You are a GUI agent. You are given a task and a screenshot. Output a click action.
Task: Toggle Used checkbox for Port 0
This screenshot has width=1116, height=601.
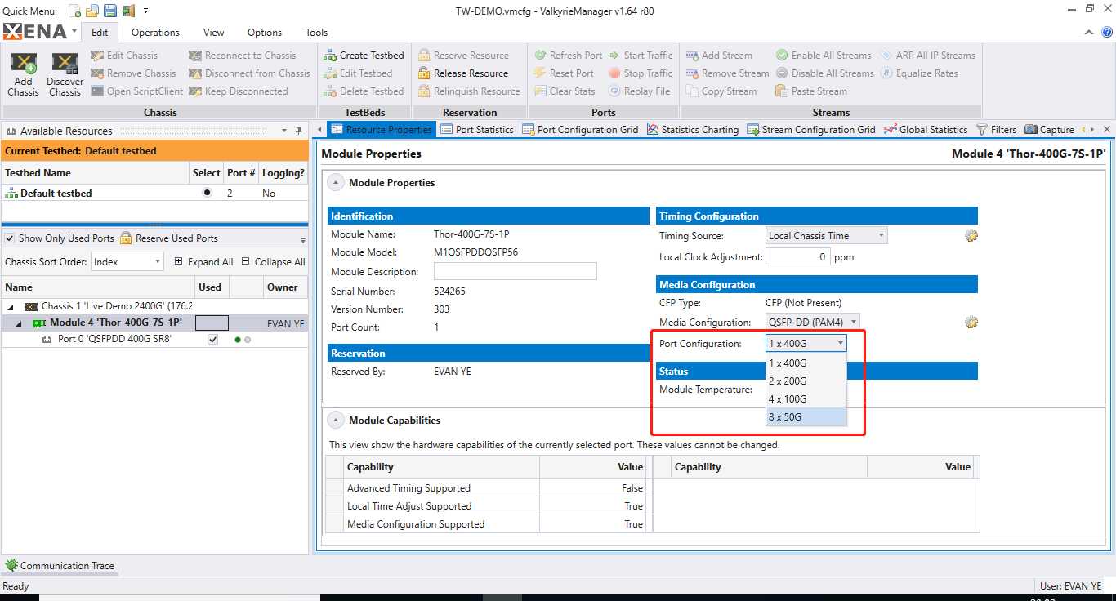(212, 339)
